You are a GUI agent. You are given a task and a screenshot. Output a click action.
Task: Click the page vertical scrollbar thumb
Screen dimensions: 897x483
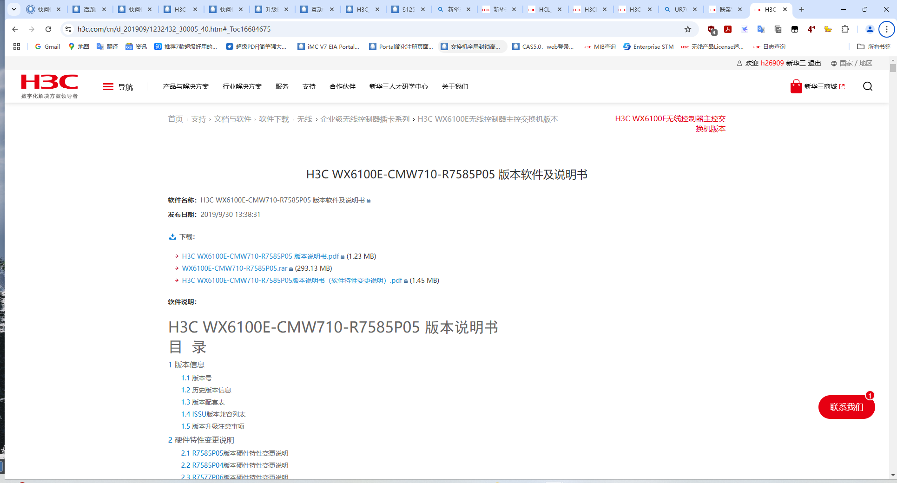[x=893, y=68]
